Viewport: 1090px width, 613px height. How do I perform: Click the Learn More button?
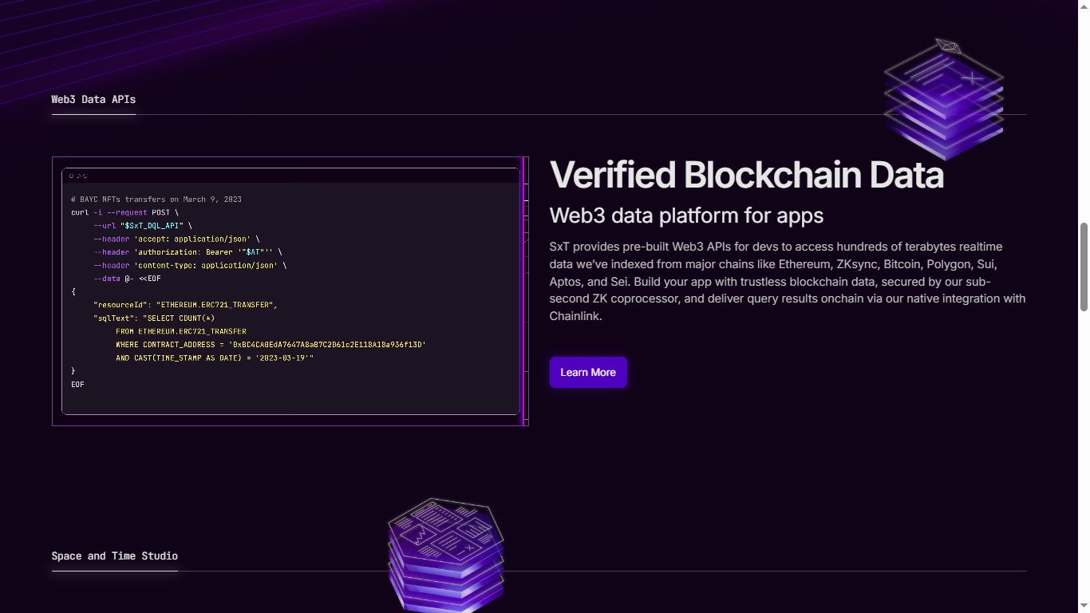(588, 373)
